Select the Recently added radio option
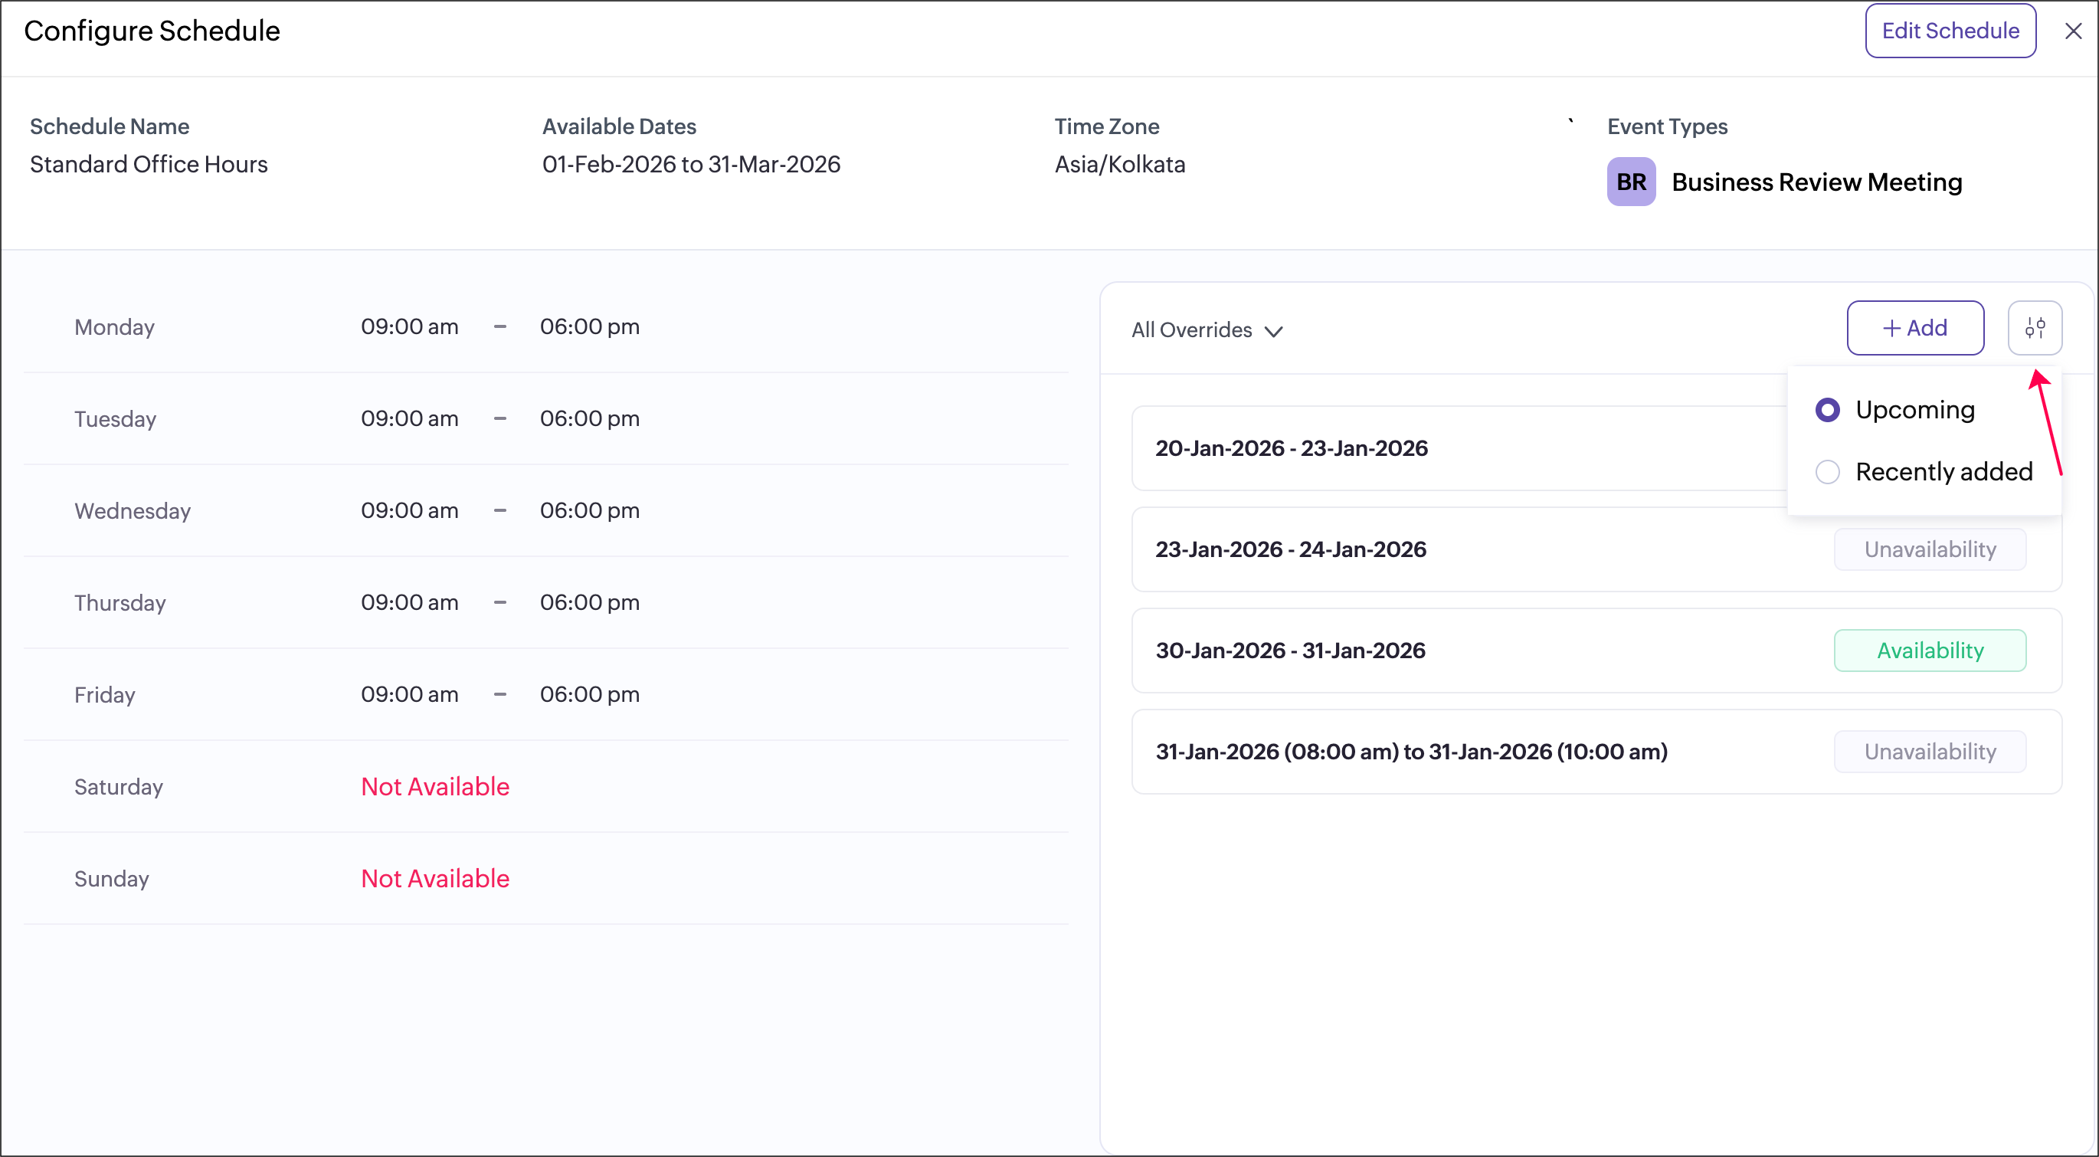The width and height of the screenshot is (2099, 1157). pos(1828,472)
